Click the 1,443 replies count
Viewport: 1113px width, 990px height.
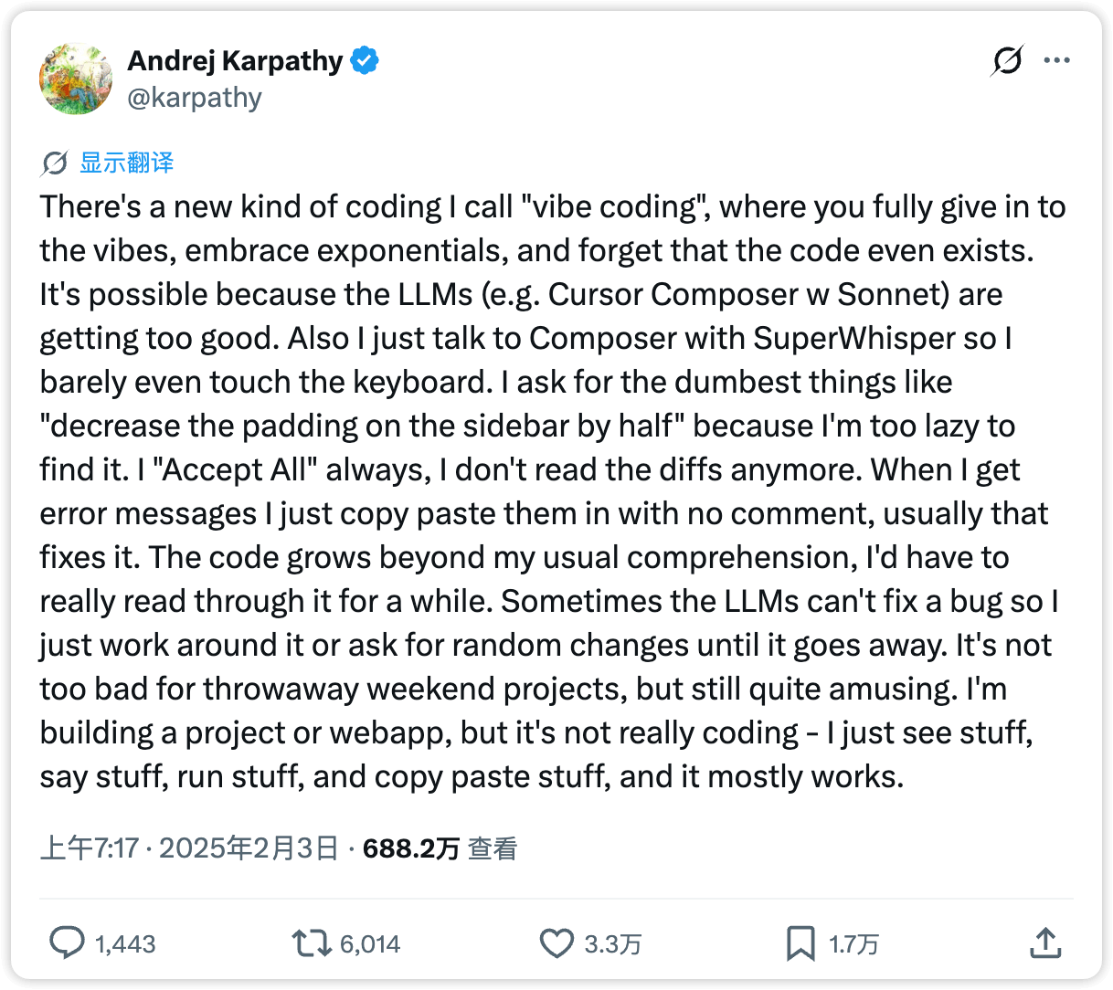(x=125, y=944)
